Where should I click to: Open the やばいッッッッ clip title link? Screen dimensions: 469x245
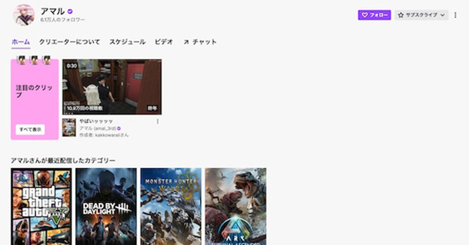(96, 121)
